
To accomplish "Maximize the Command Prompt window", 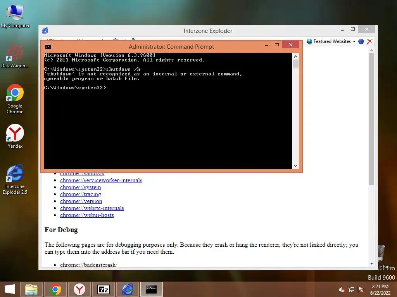I will pyautogui.click(x=277, y=45).
